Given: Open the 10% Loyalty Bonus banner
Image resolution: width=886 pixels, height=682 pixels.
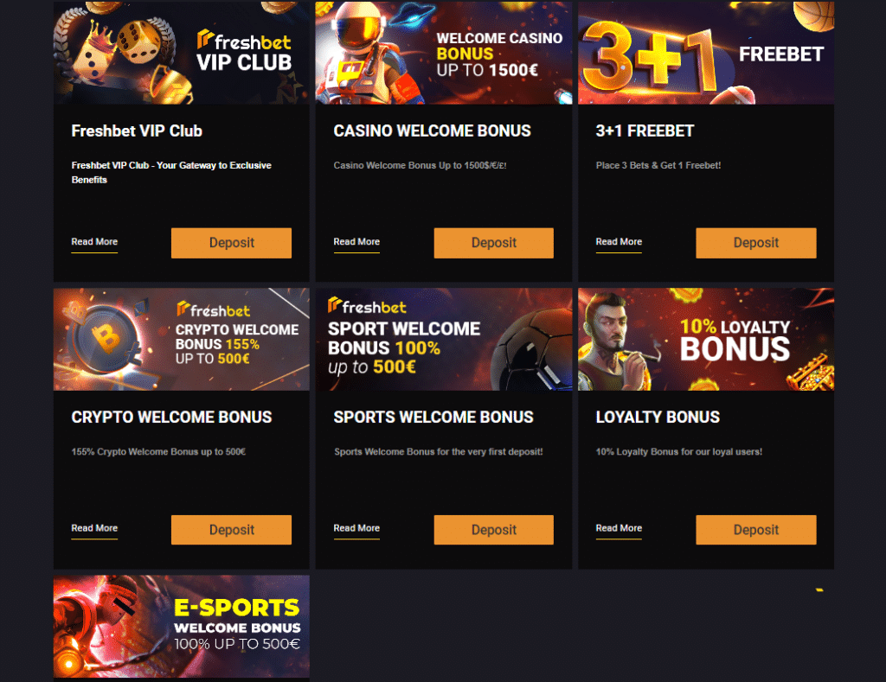Looking at the screenshot, I should click(706, 340).
